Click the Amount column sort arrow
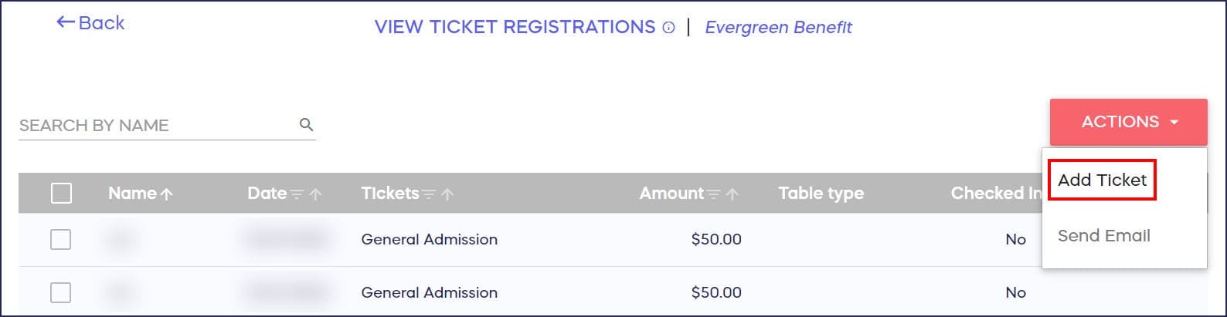 click(x=732, y=194)
